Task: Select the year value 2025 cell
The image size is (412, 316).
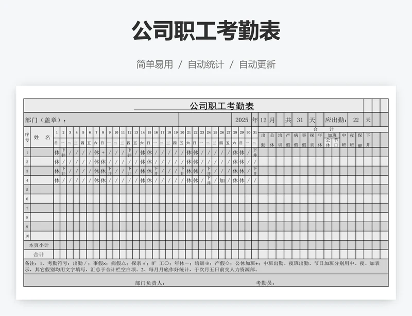Action: 242,120
